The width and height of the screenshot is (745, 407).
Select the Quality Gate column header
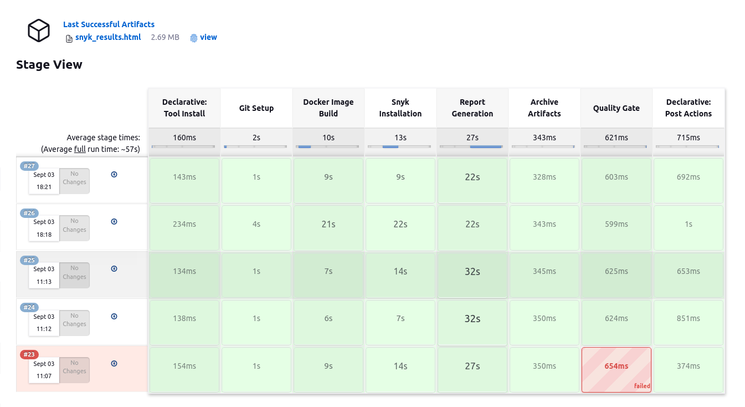616,108
